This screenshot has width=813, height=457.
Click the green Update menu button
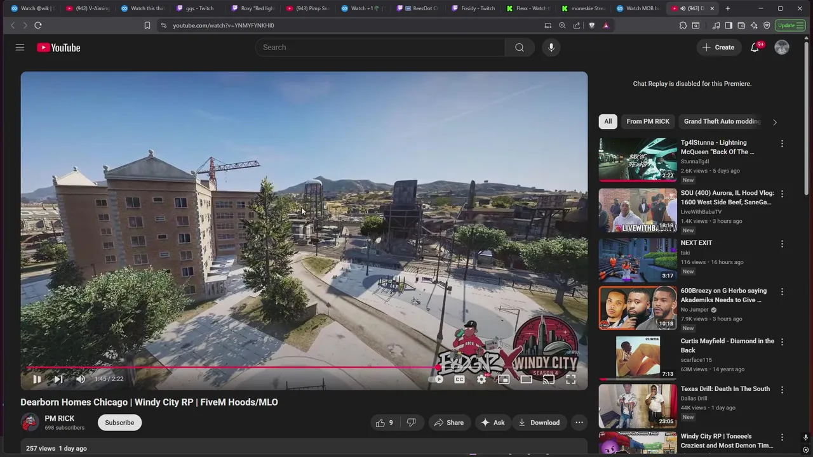(791, 25)
